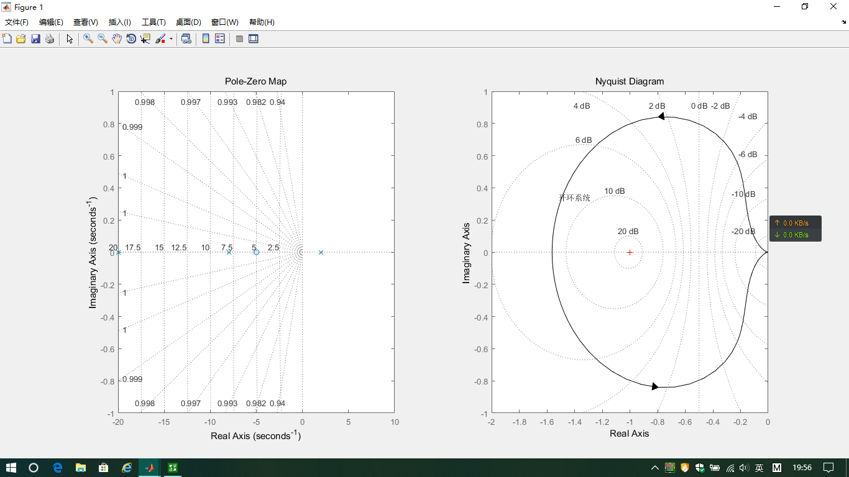This screenshot has width=849, height=477.
Task: Click the upper arrow on the Nyquist curve
Action: [x=661, y=116]
